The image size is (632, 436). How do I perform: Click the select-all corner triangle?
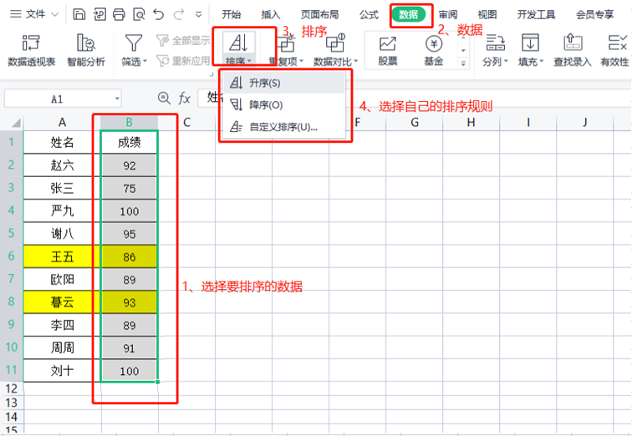tap(15, 123)
